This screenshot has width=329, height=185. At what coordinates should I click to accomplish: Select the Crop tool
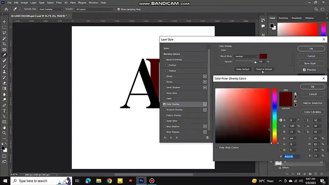4,44
